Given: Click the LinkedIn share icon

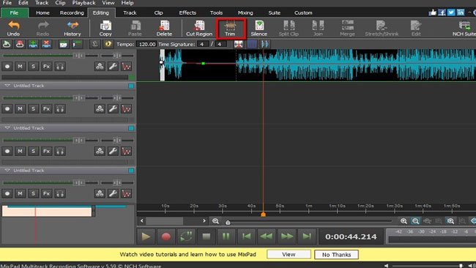Looking at the screenshot, I should point(461,12).
